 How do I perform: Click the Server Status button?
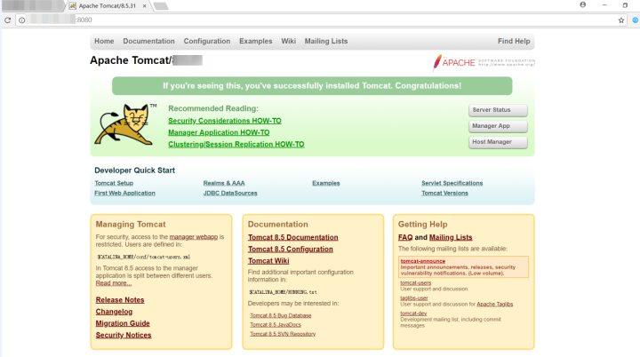coord(498,110)
